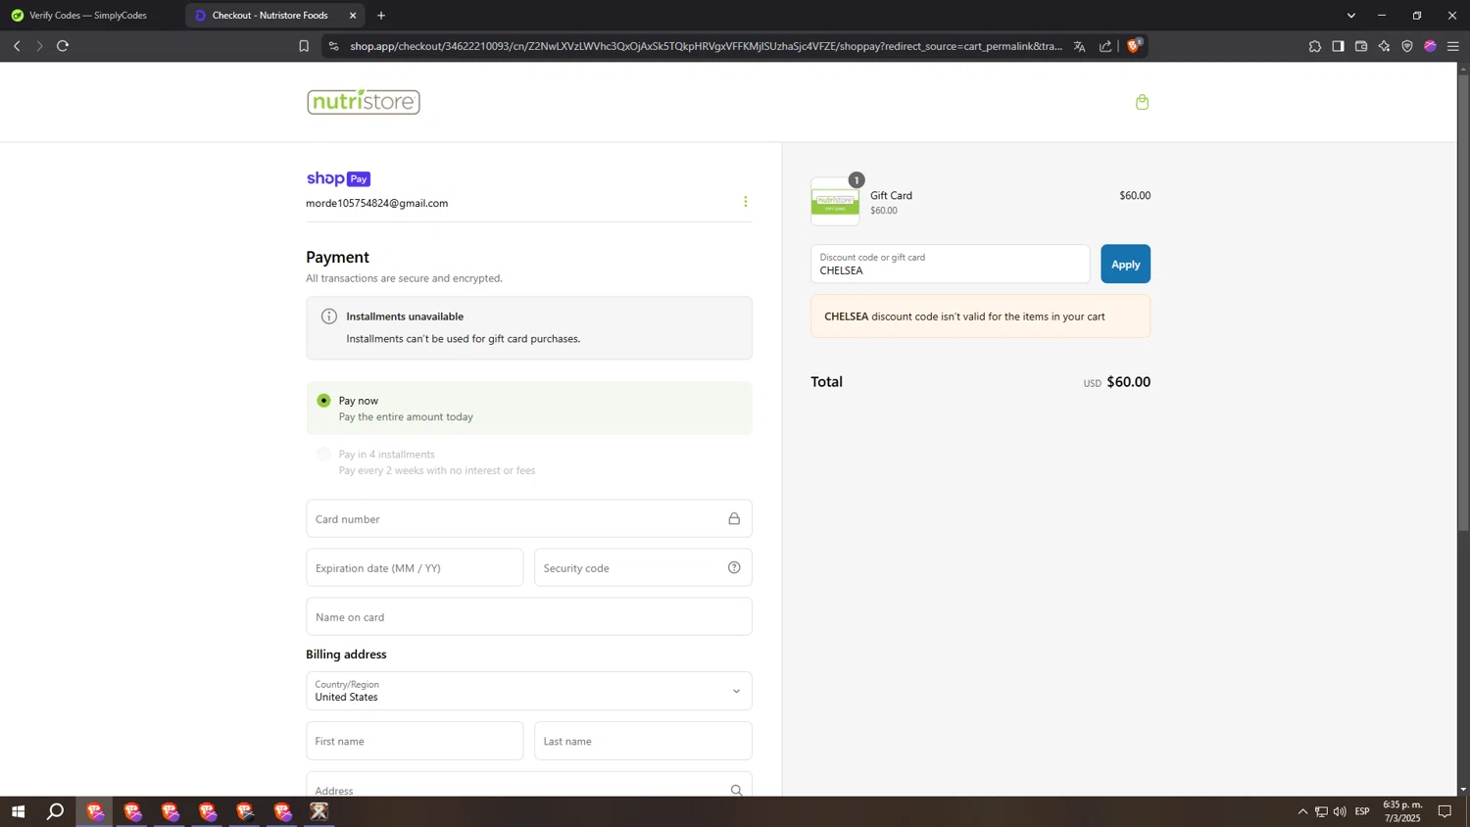Bookmark this page

pyautogui.click(x=304, y=46)
